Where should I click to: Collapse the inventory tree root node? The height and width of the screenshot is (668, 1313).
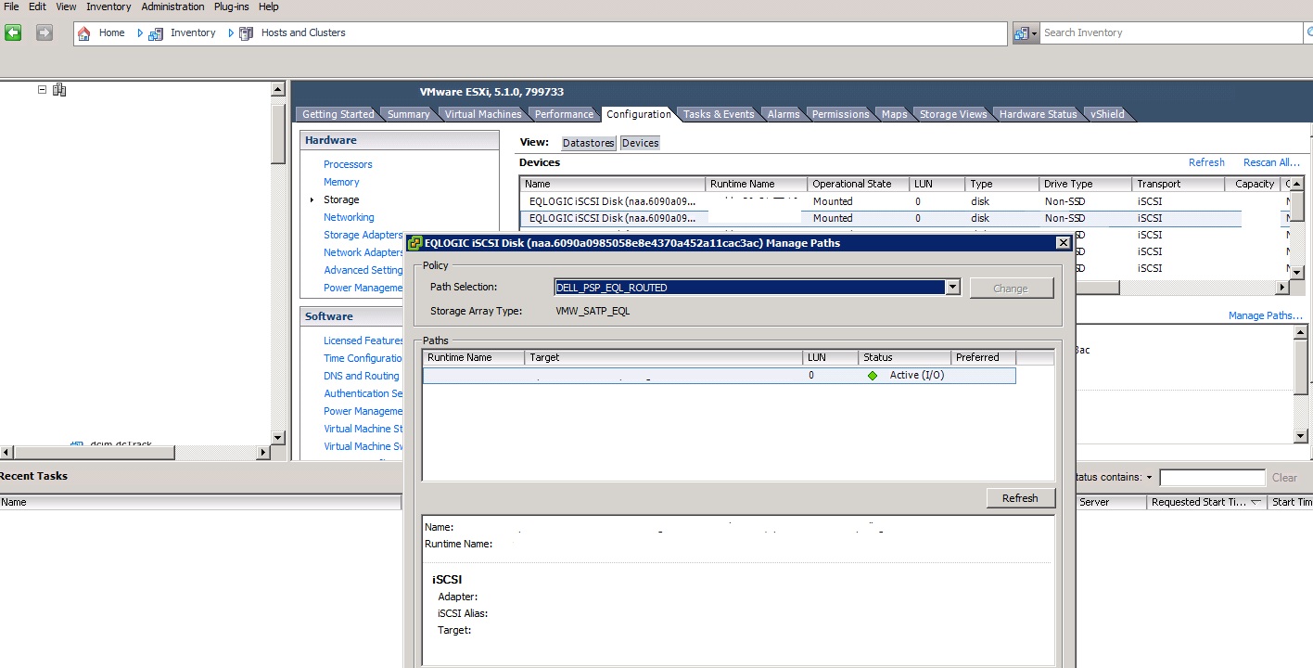tap(42, 90)
